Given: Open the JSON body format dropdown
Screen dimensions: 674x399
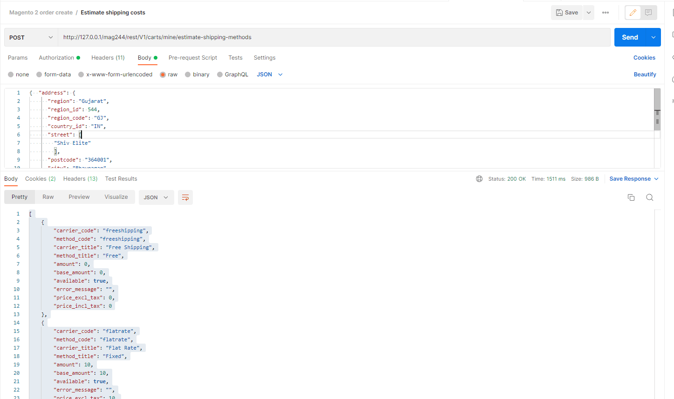Looking at the screenshot, I should tap(270, 74).
